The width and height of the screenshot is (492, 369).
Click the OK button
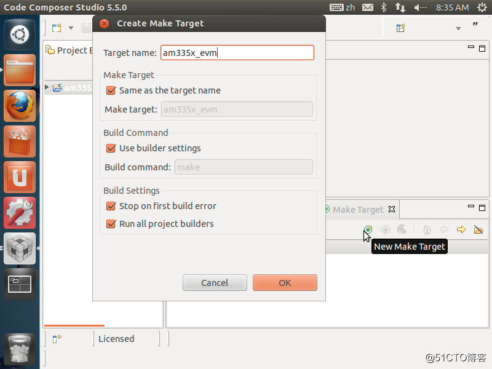point(285,283)
